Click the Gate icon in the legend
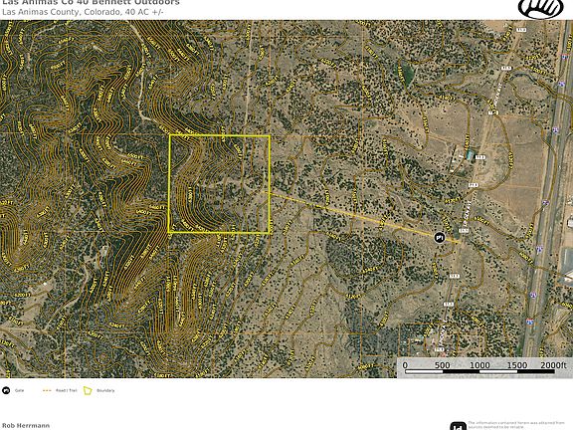 (6, 390)
